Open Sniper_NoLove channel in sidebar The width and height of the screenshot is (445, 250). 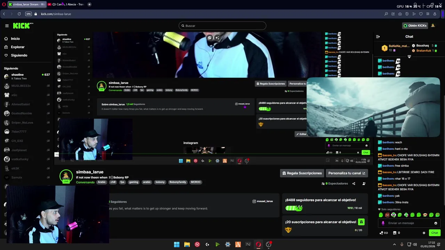click(27, 123)
